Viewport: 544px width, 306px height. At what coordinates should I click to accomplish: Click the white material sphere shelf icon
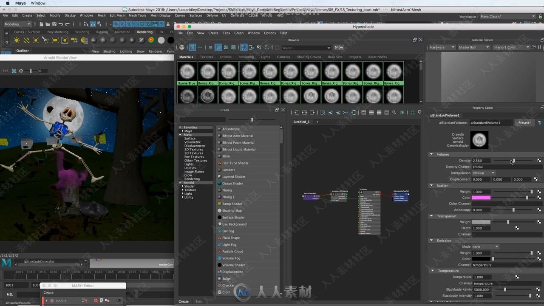(161, 40)
